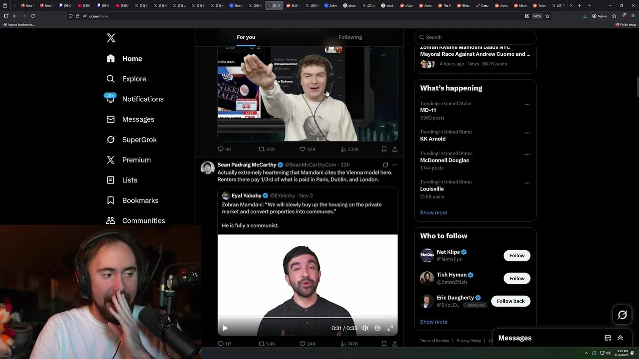
Task: Open more options on the Sean McCarthy post
Action: (x=395, y=165)
